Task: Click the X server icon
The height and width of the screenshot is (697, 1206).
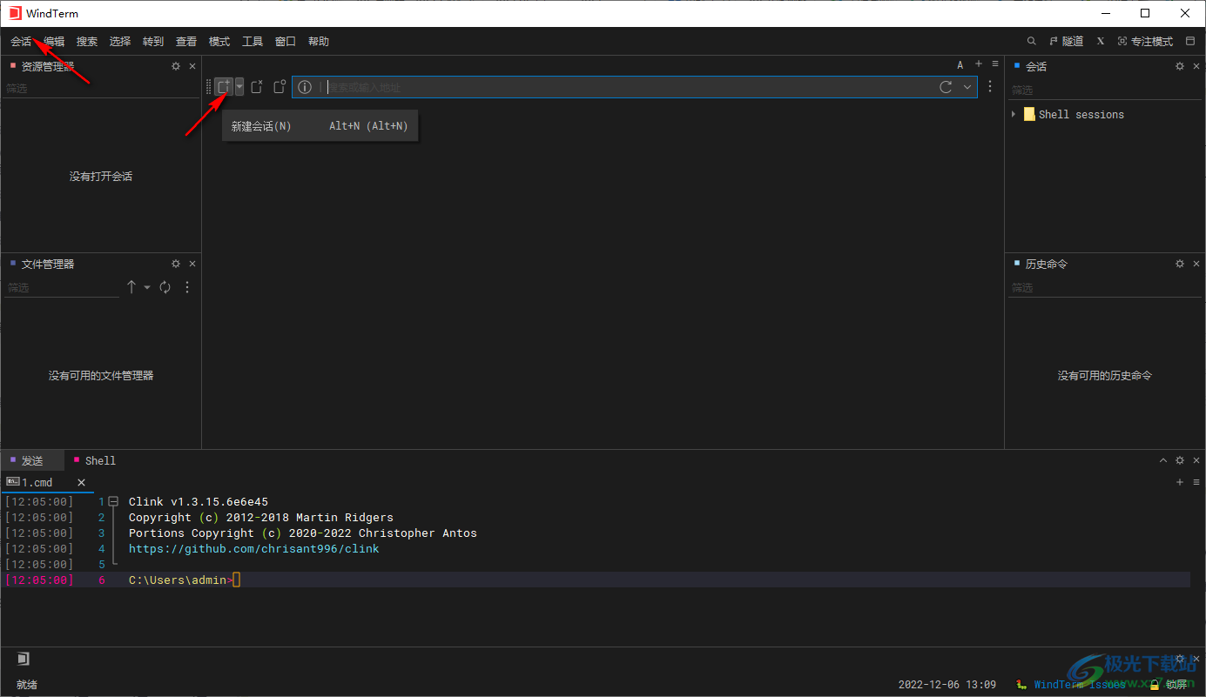Action: (x=1101, y=41)
